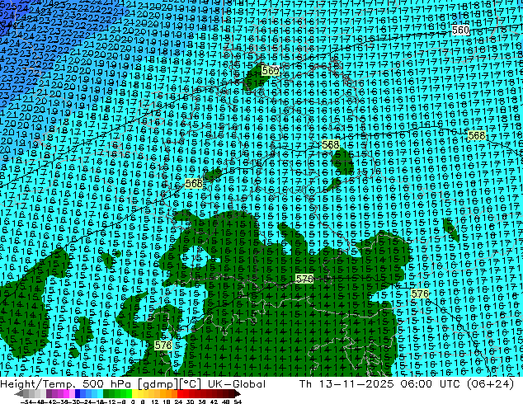Click the yellow swatch in the color scale
The width and height of the screenshot is (523, 404).
[134, 394]
